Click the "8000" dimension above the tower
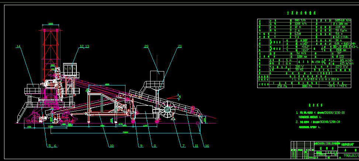The width and height of the screenshot is (359, 161). point(51,24)
